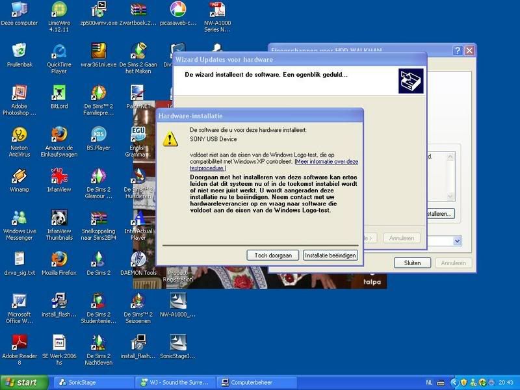Select the zp500wmv.exe file icon
This screenshot has height=390, width=520.
click(x=99, y=14)
